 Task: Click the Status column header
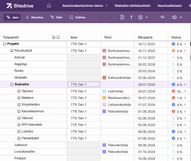(x=176, y=37)
